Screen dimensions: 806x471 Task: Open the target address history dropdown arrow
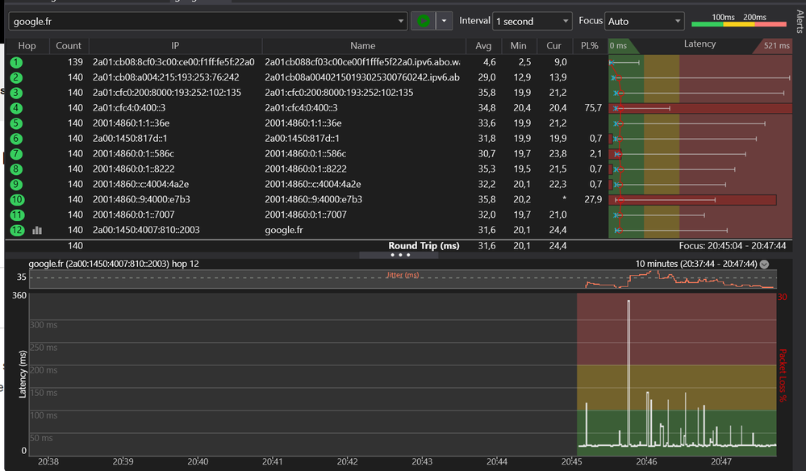pos(401,22)
